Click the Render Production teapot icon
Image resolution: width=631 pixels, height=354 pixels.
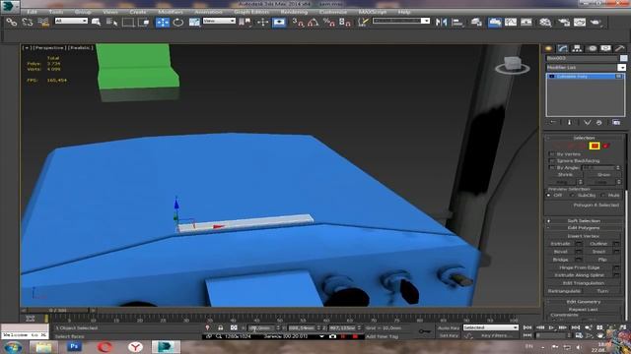click(x=596, y=22)
